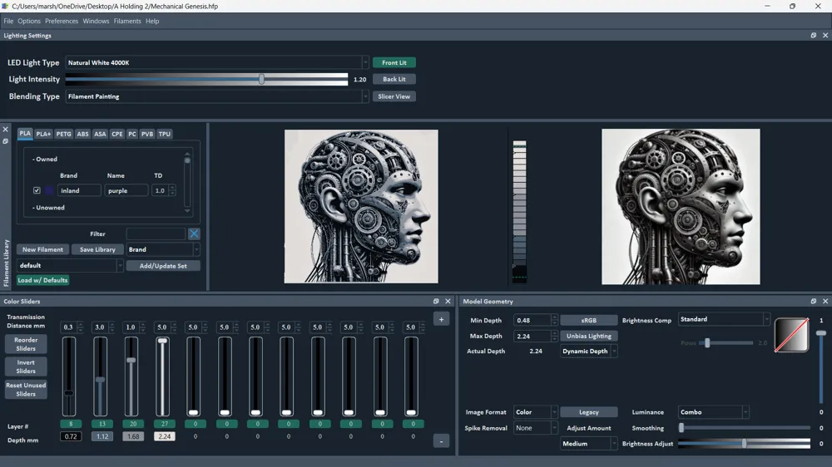
Task: Uncheck the inland purple filament checkbox
Action: 37,190
